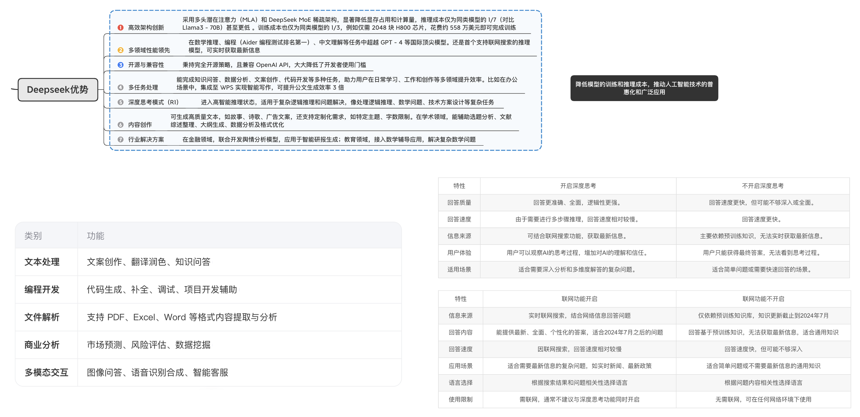Click the blue number 3 priority icon
Screen dimensions: 860x417
121,65
